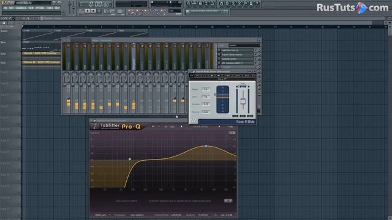The image size is (392, 220).
Task: Click the Redo arrow in Pro-Q
Action: click(x=159, y=127)
